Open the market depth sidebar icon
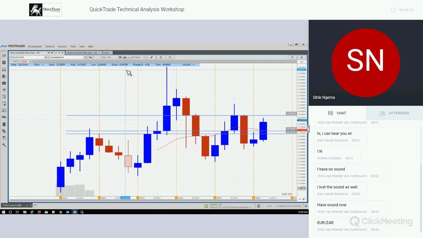 pyautogui.click(x=4, y=69)
